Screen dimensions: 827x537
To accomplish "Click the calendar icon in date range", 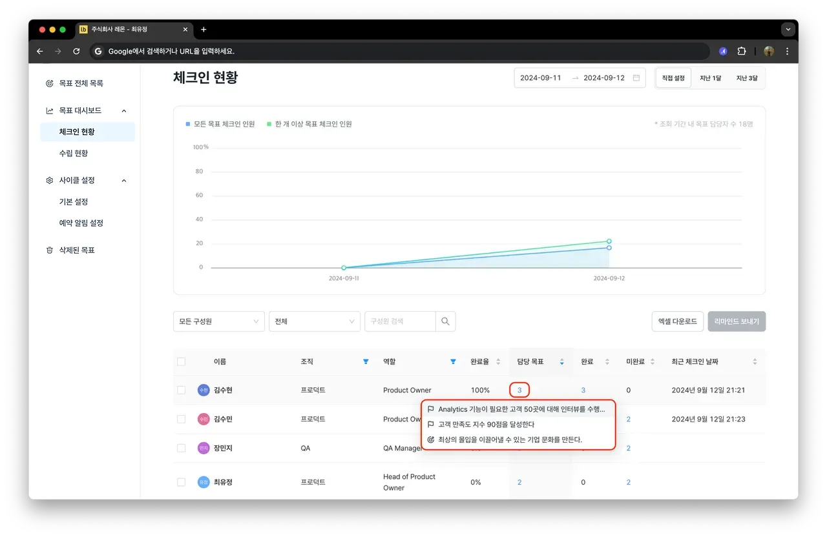I will [x=636, y=78].
